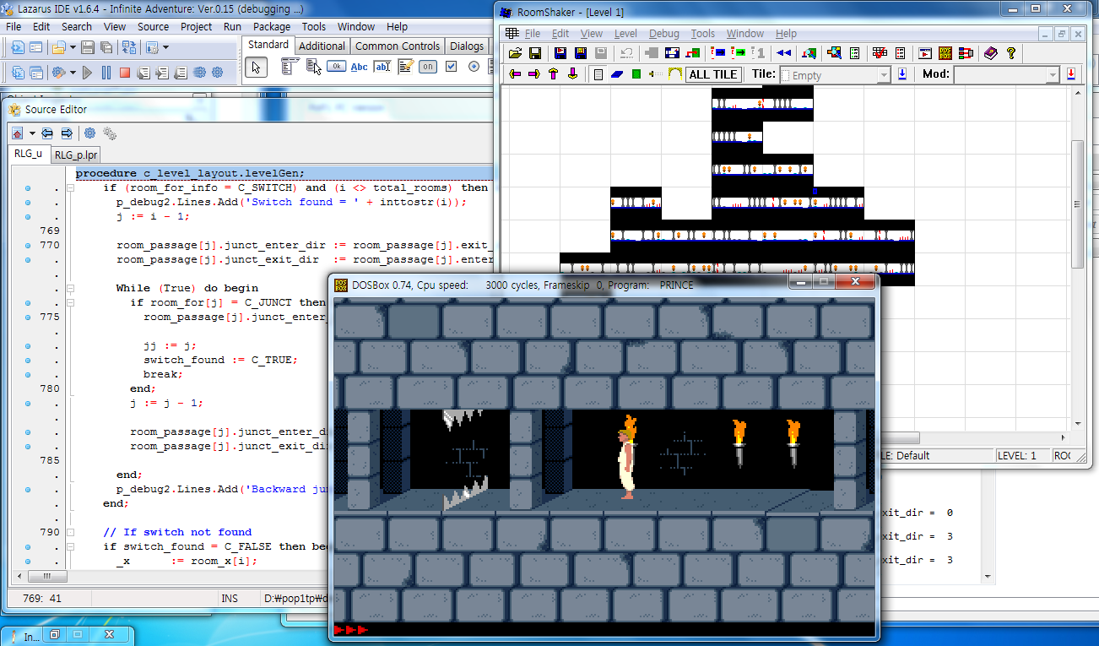
Task: Click the blue down-arrow icon next to Tile dropdown
Action: click(902, 74)
